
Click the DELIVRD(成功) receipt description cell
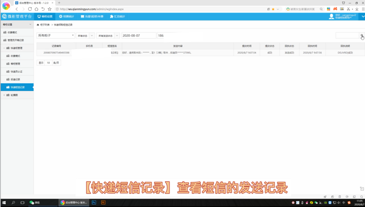pos(345,53)
